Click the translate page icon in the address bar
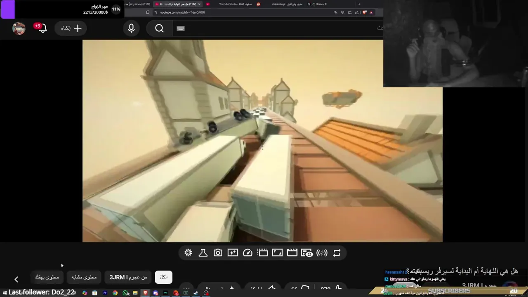528x297 pixels. tap(336, 12)
